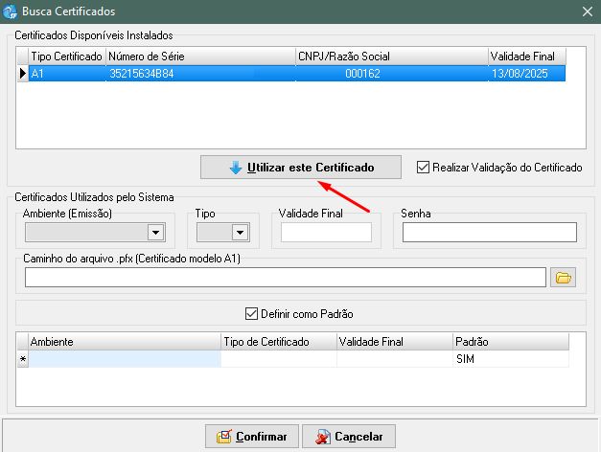
Task: Click the blue down arrow on Utilizar button
Action: pos(236,167)
